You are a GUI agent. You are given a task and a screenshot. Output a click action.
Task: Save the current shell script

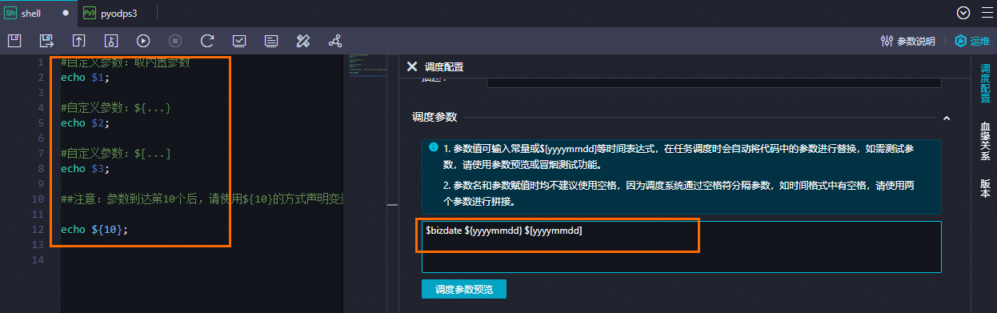[14, 40]
